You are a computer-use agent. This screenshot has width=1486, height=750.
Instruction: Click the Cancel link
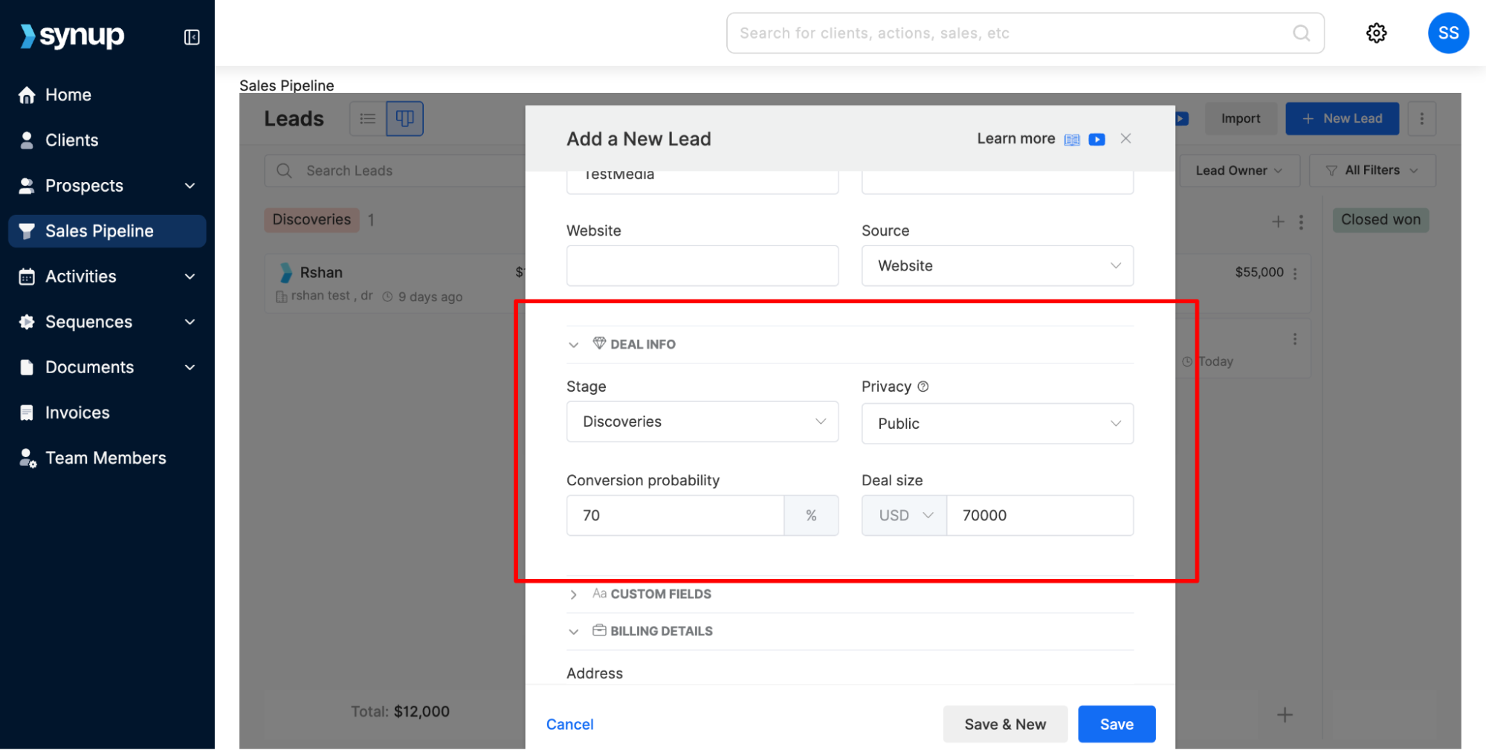point(569,724)
